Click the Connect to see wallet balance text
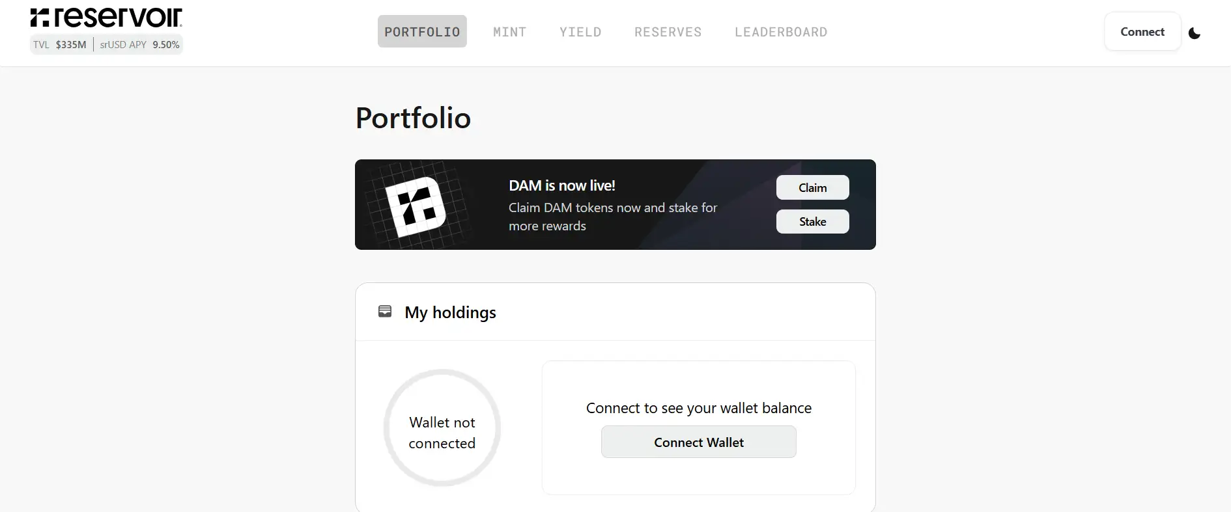This screenshot has height=512, width=1231. [x=698, y=408]
